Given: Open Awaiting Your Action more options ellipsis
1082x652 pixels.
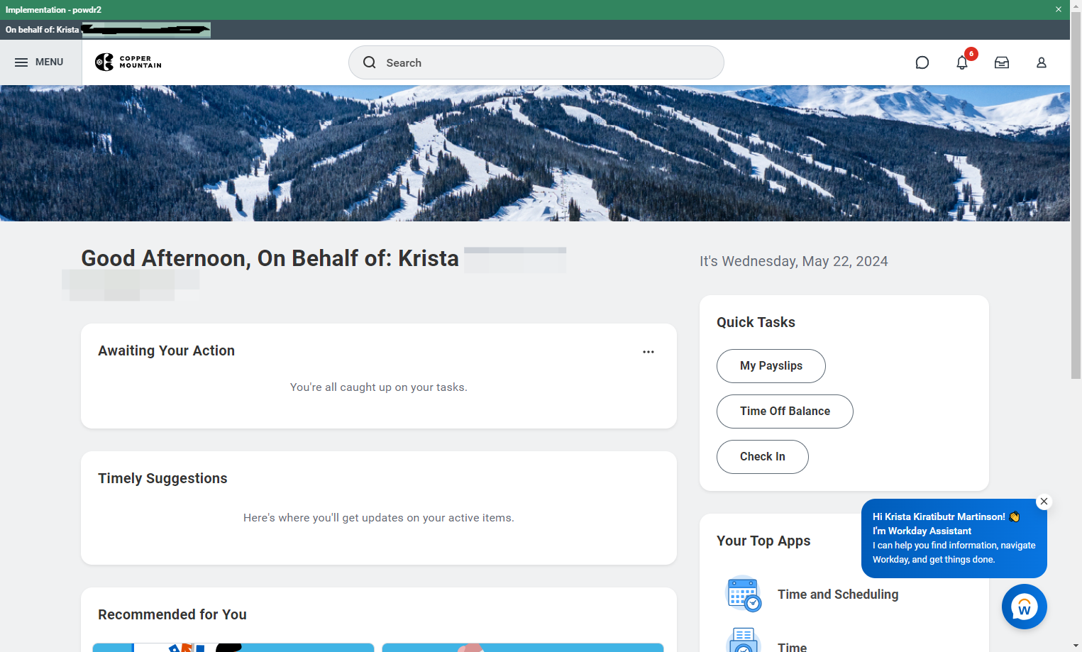Looking at the screenshot, I should 648,352.
